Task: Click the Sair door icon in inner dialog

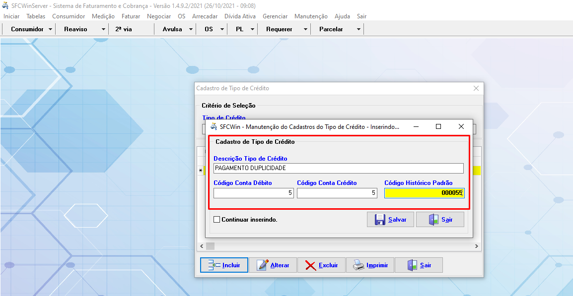Action: (x=433, y=220)
